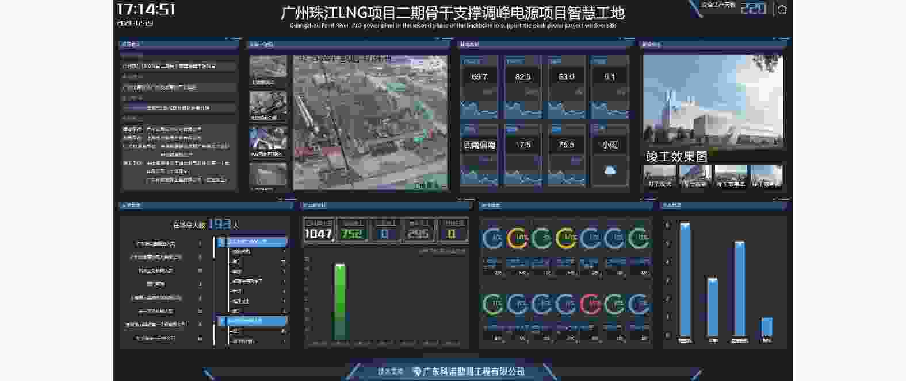
Task: Click the 西南偏南 wind direction card
Action: pos(479,155)
